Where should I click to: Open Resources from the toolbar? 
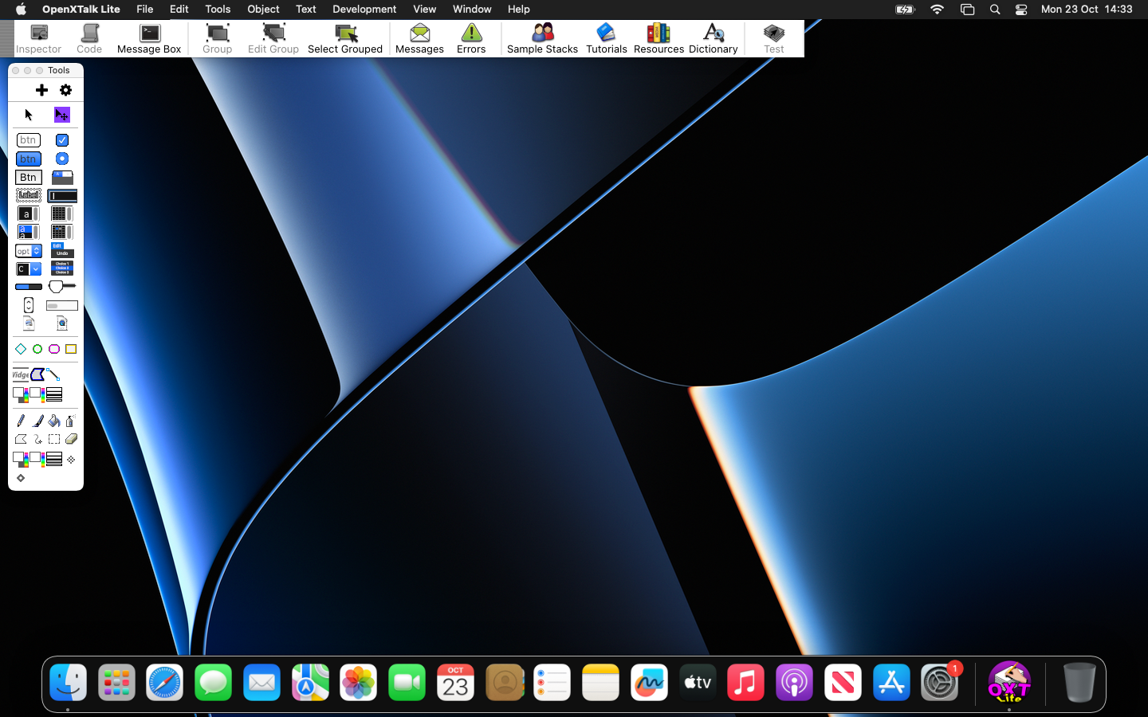point(659,39)
